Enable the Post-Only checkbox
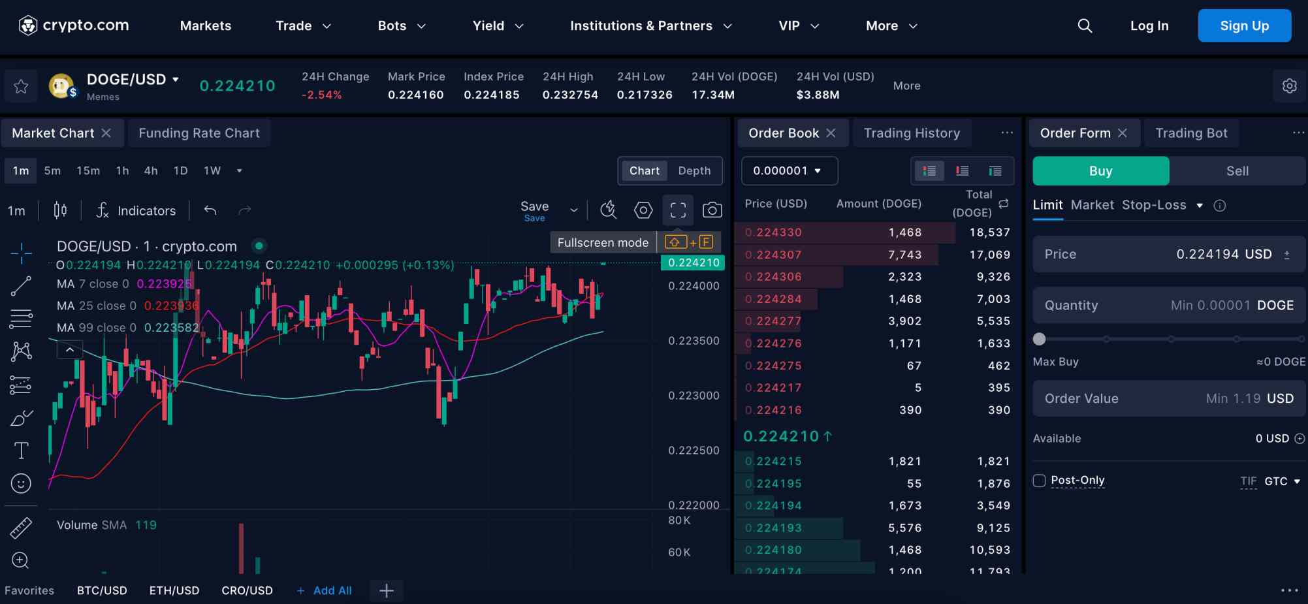The height and width of the screenshot is (604, 1308). 1040,480
